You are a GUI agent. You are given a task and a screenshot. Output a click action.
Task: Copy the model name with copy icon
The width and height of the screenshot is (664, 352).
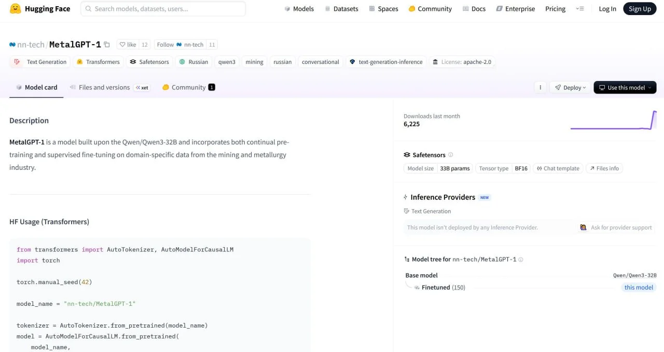coord(107,45)
